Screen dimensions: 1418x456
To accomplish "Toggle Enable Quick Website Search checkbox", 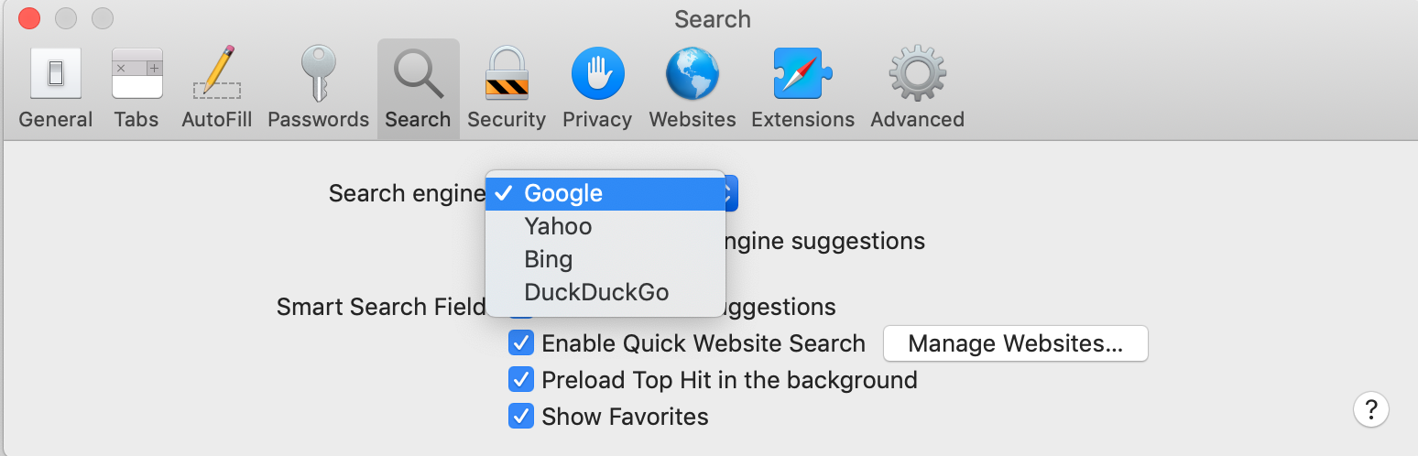I will pyautogui.click(x=521, y=343).
